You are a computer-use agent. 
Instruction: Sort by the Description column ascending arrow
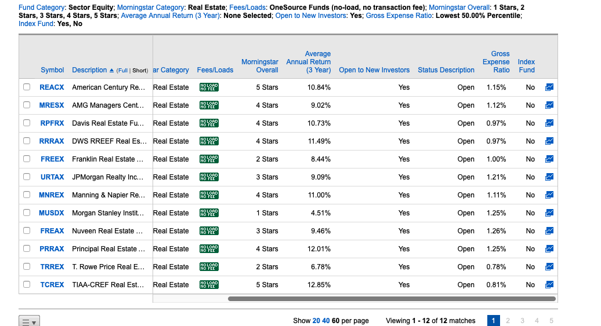[x=111, y=71]
